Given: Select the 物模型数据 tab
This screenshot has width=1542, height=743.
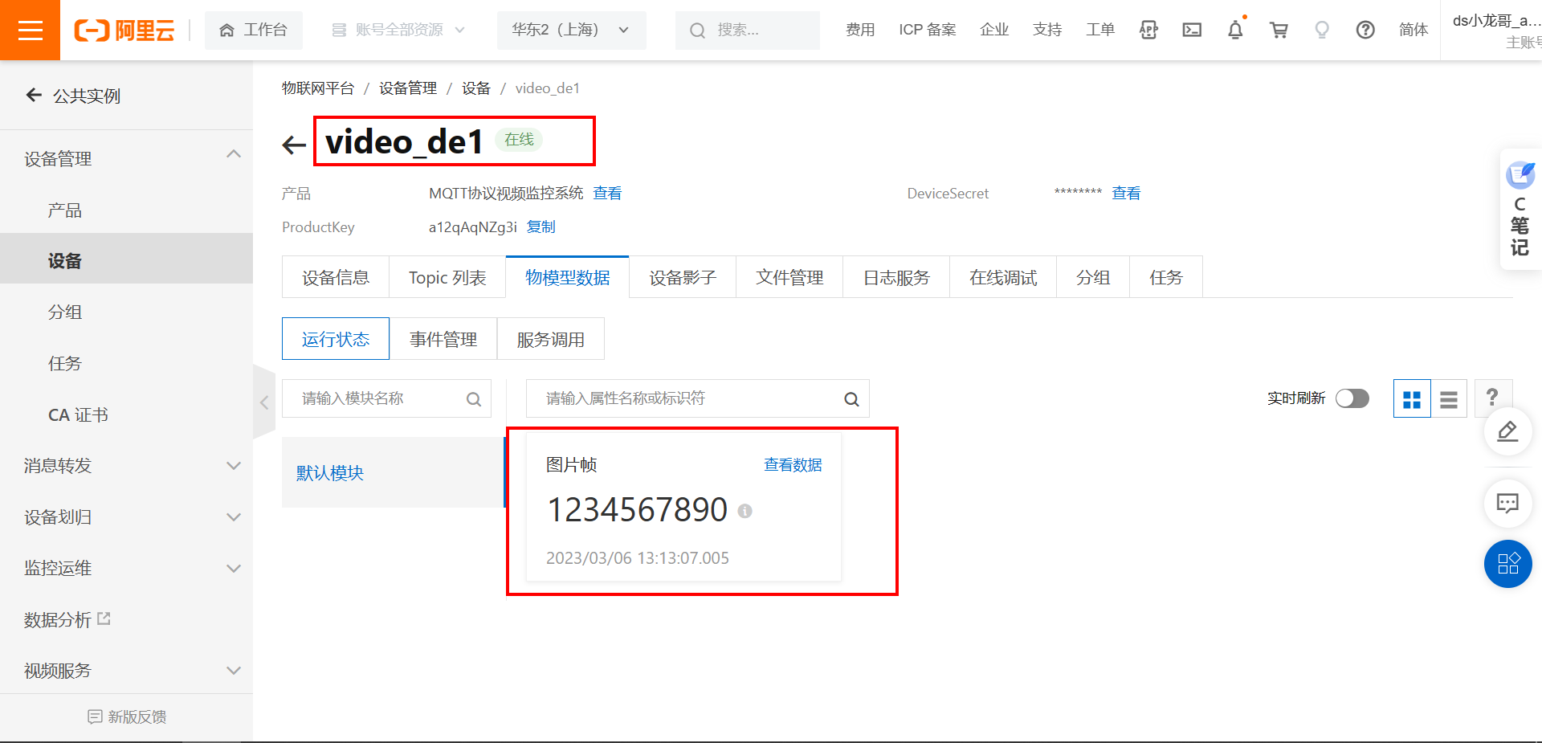Looking at the screenshot, I should pyautogui.click(x=568, y=277).
